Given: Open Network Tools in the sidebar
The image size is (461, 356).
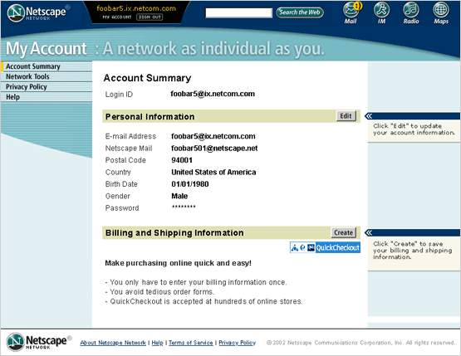Looking at the screenshot, I should [27, 76].
